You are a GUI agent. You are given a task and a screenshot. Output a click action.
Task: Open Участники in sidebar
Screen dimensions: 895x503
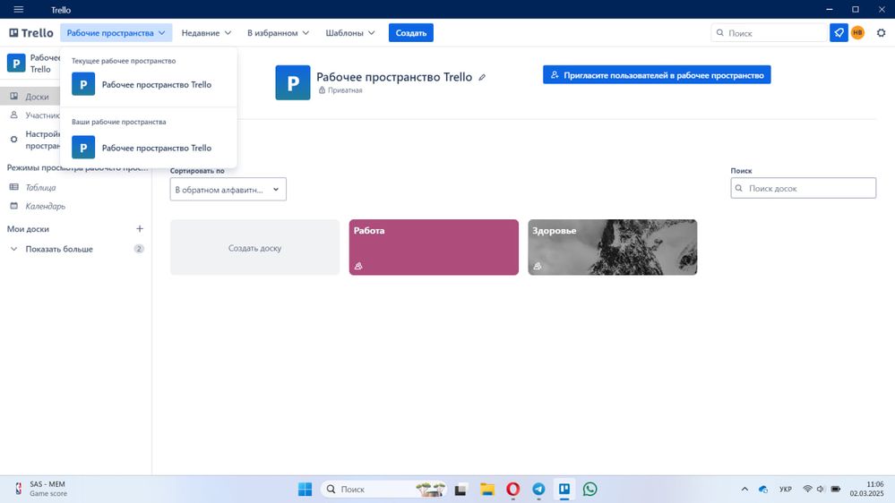pos(34,115)
